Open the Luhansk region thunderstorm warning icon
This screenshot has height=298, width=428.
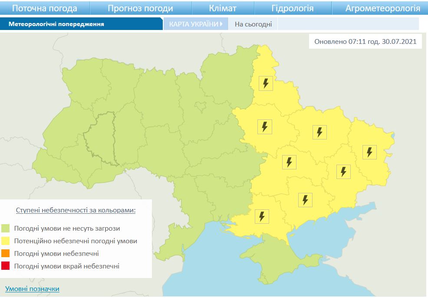[370, 151]
